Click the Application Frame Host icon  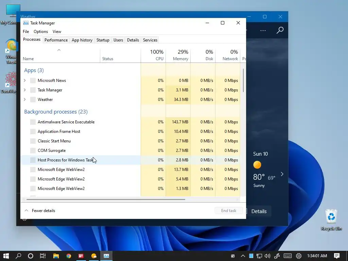[x=33, y=132]
